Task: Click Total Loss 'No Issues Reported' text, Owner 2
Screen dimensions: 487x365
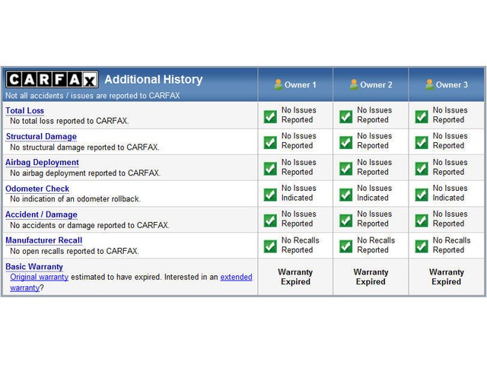Action: [374, 115]
